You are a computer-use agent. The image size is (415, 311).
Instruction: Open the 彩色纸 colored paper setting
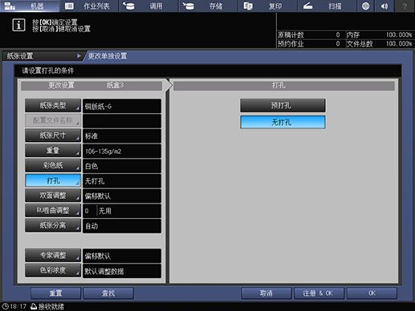tap(53, 165)
